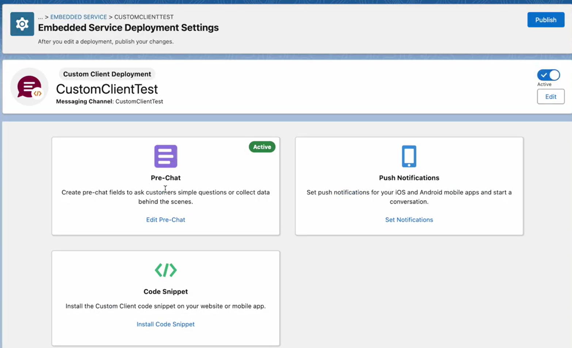Click the purple Pre-Chat form icon
The width and height of the screenshot is (572, 348).
[165, 156]
